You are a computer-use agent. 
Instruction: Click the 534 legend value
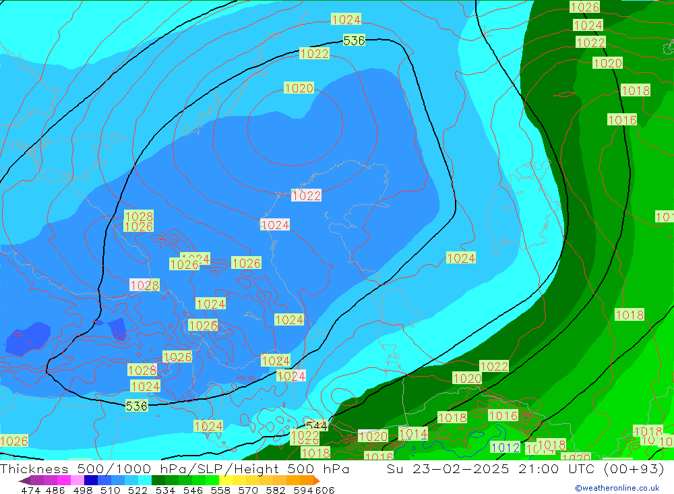(166, 490)
